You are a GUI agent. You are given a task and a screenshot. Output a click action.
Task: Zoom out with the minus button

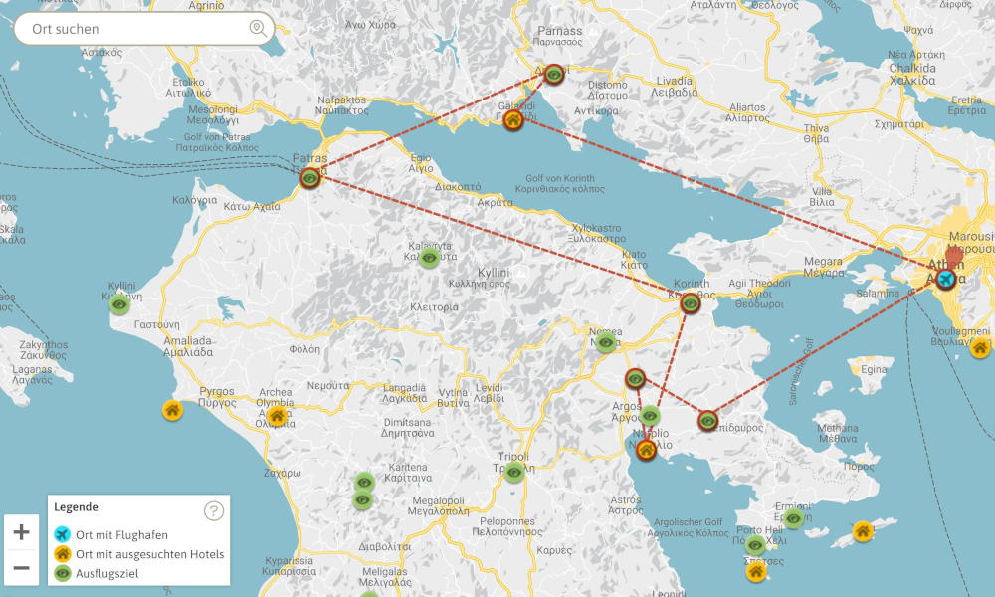tap(21, 568)
